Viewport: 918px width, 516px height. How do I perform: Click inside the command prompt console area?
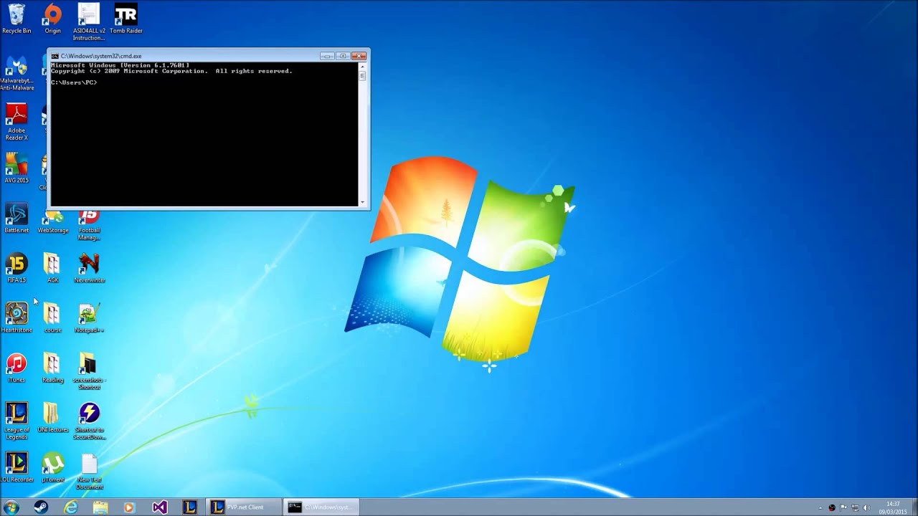click(204, 135)
